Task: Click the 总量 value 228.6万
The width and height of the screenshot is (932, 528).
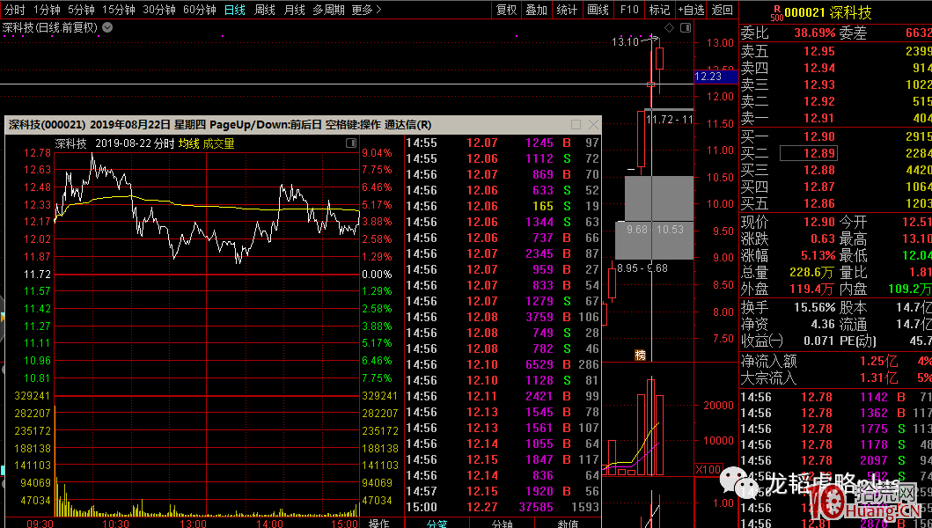Action: (x=811, y=272)
